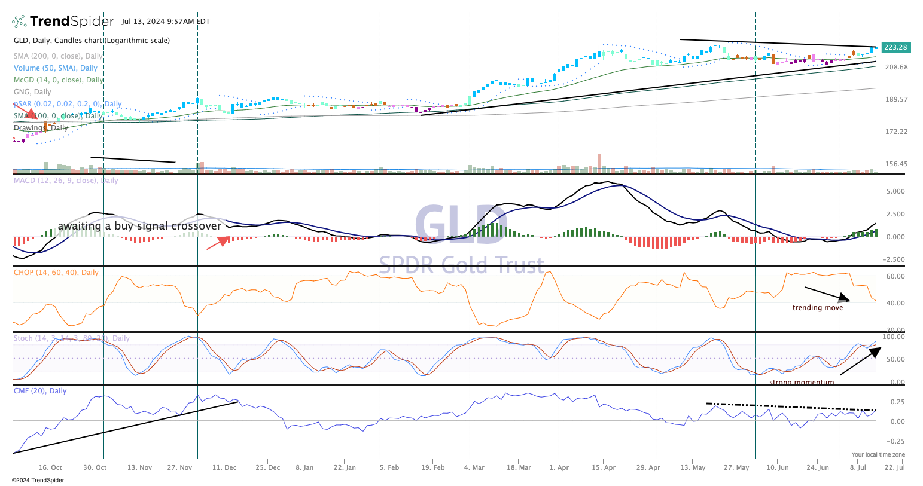The height and width of the screenshot is (486, 923).
Task: Click the '8. Jul' date label
Action: tap(858, 467)
